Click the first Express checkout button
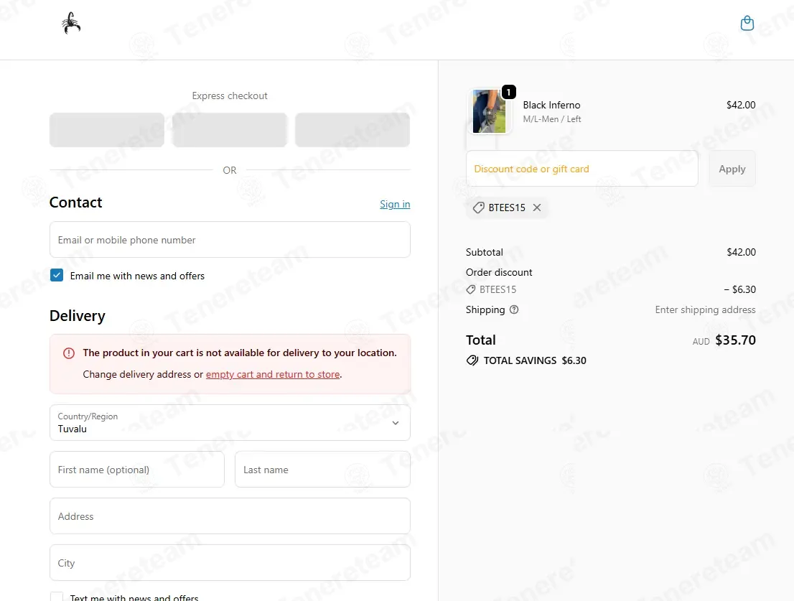This screenshot has width=794, height=601. pyautogui.click(x=107, y=130)
